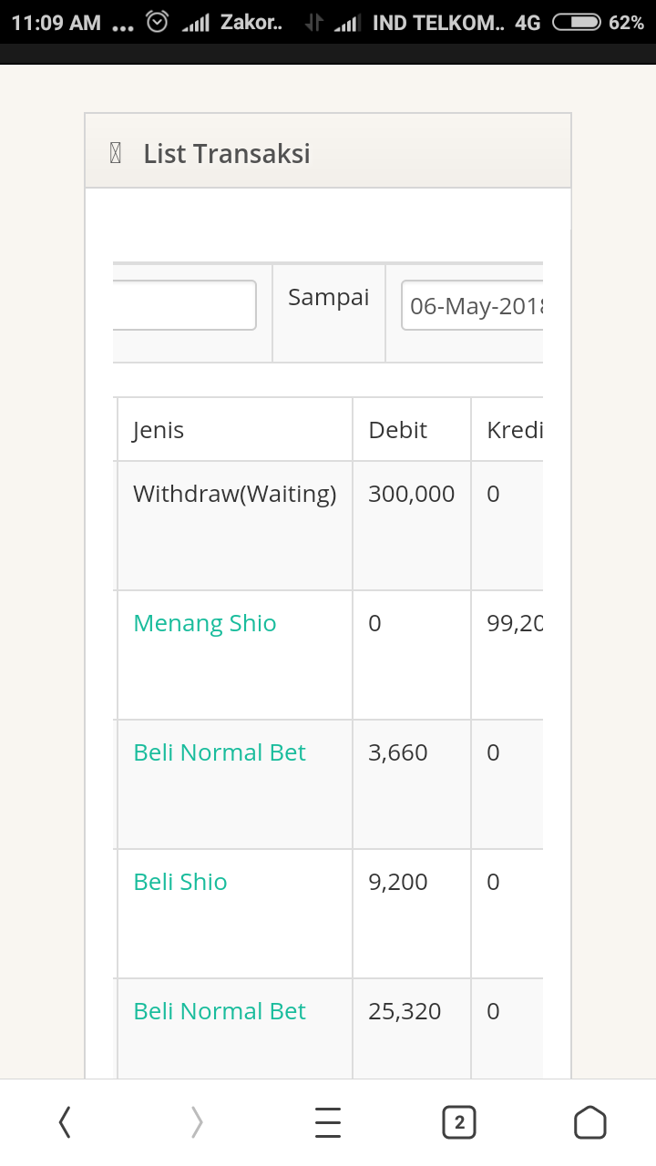Click the 300,000 debit amount cell
Viewport: 656px width, 1166px height.
(x=411, y=494)
